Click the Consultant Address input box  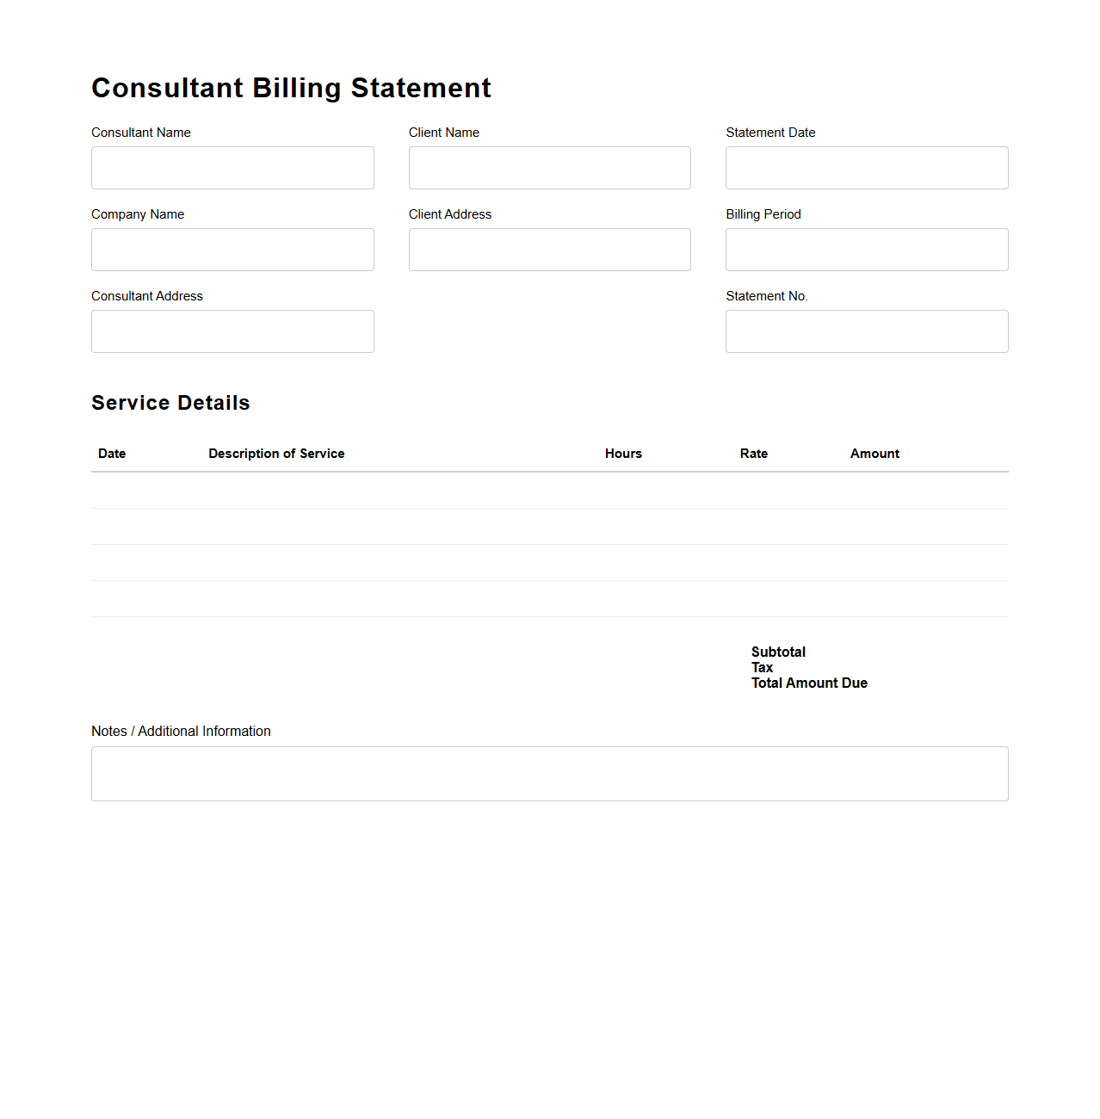click(x=232, y=331)
